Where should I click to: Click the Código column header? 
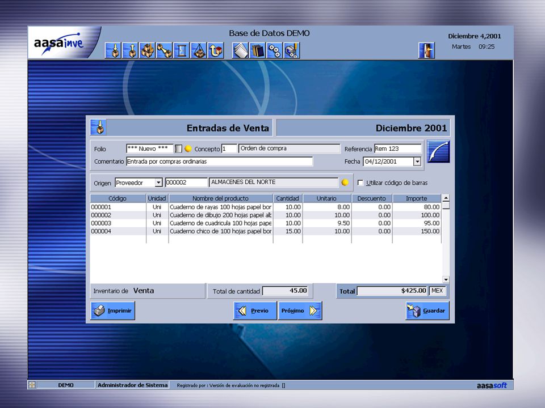[x=118, y=198]
